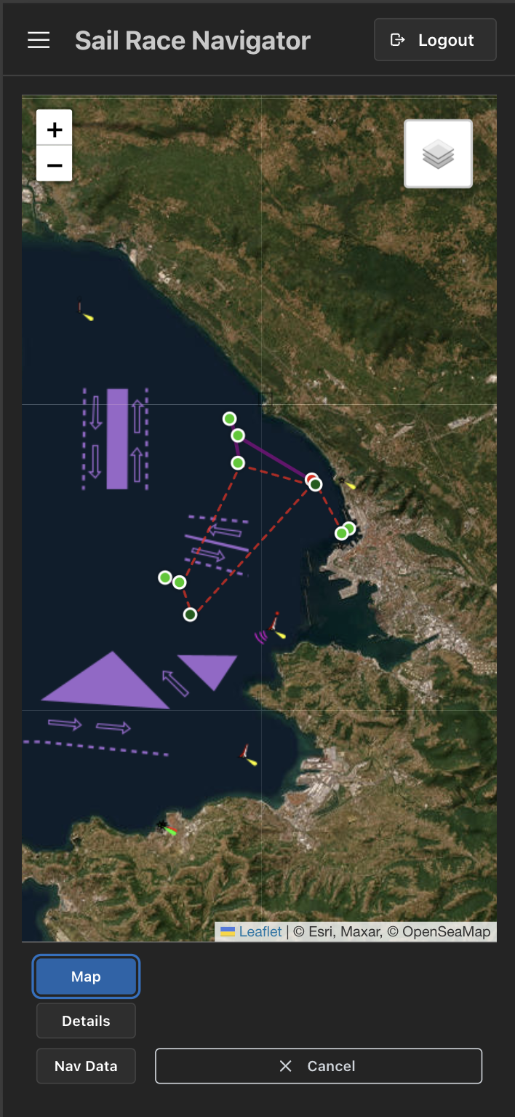Open the hamburger navigation menu
This screenshot has width=515, height=1117.
[x=39, y=40]
